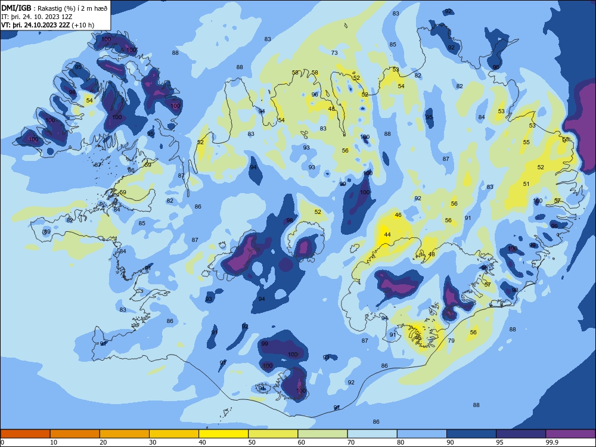
Task: Click the initial time 'IT: þri. 24. 10. 2023 12Z'
Action: [37, 17]
